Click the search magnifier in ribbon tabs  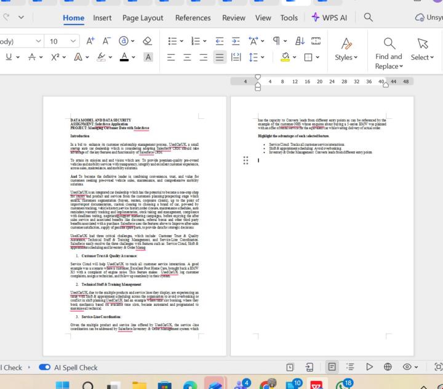click(368, 17)
